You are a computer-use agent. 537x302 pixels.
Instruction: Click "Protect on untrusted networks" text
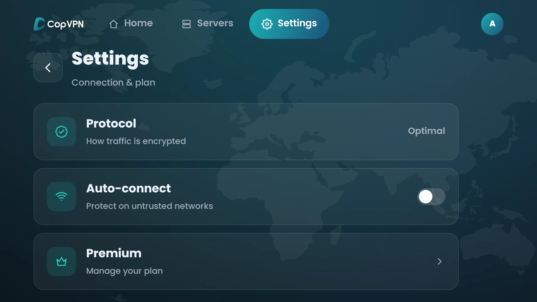tap(150, 206)
